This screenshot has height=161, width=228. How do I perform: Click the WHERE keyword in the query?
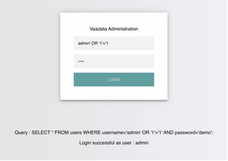pos(90,133)
